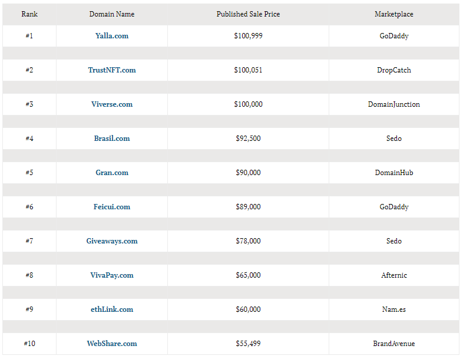Click the BrandAvenue marketplace cell
Screen dimensions: 463x359
click(x=394, y=343)
